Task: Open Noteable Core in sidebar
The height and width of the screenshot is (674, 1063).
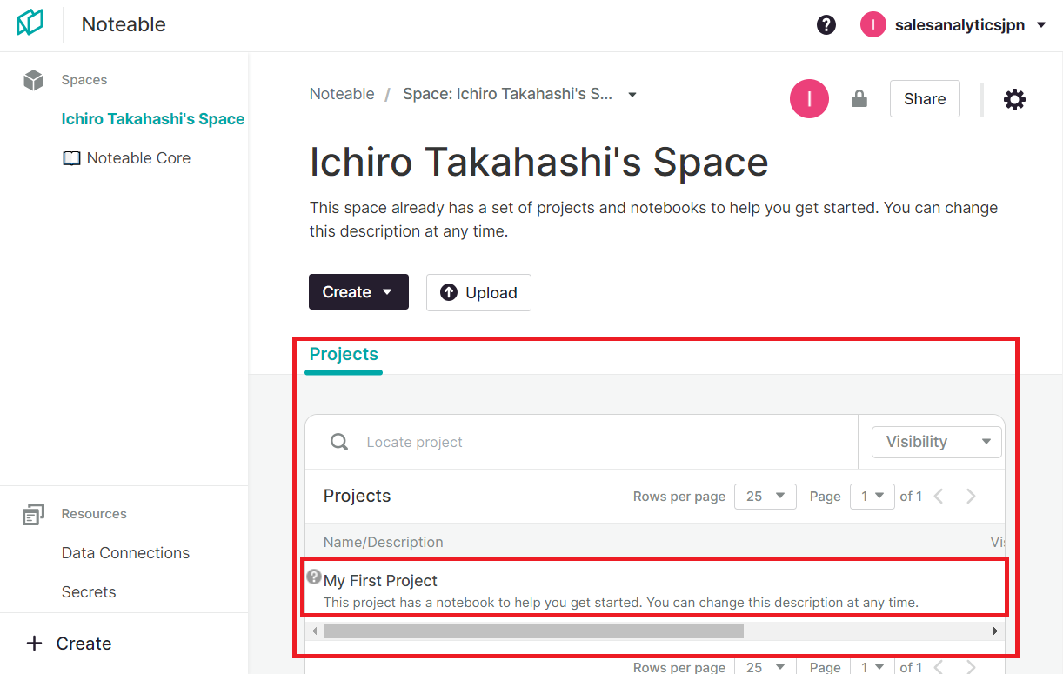Action: [x=138, y=158]
